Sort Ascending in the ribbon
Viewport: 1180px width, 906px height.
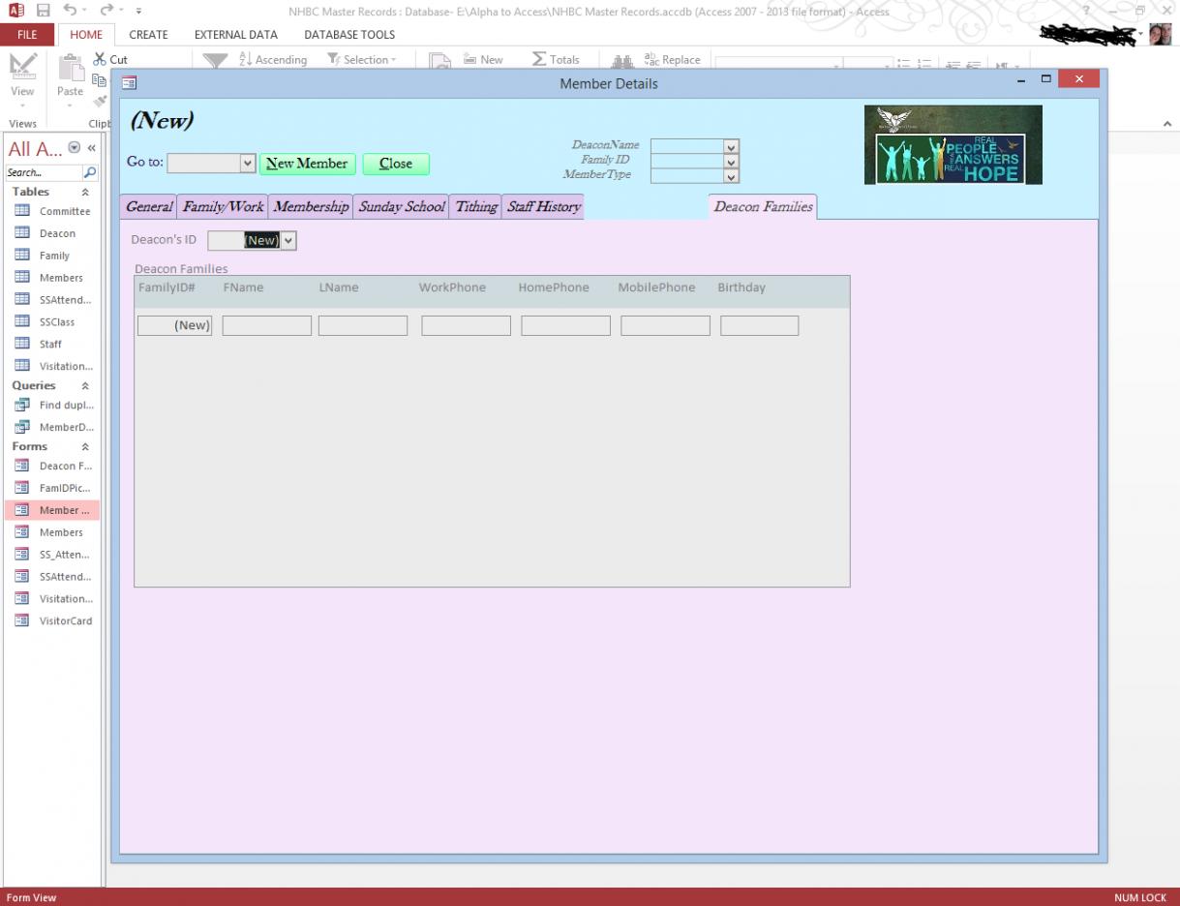(x=272, y=60)
